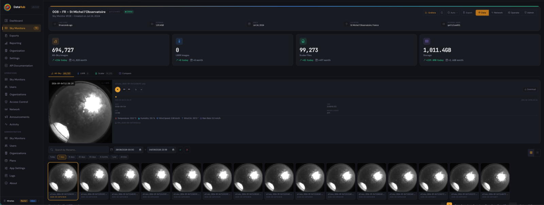Select Sky Monitors with the 78 badge
544x205 pixels.
click(x=21, y=28)
